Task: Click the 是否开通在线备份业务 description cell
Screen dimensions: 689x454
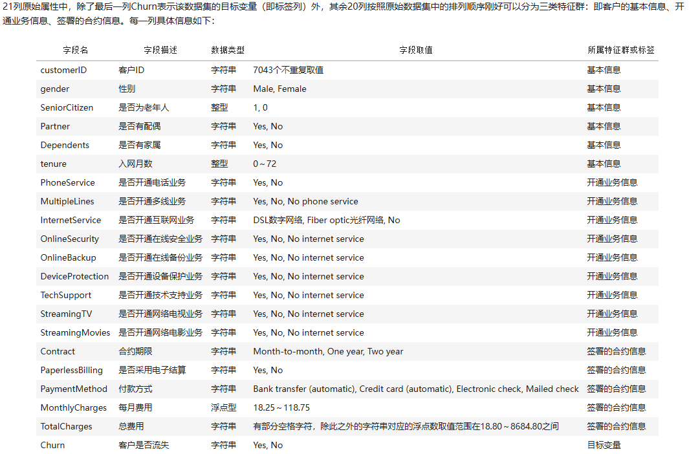Action: tap(160, 258)
